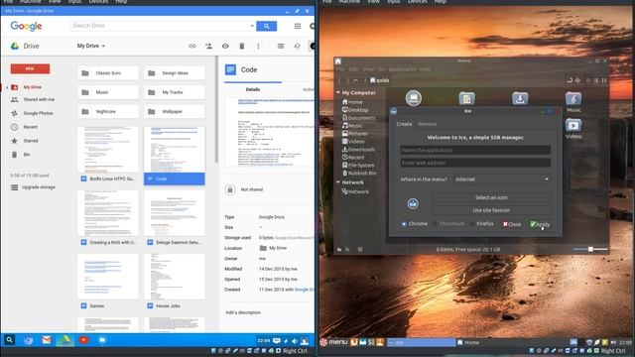
Task: Switch to the Remove tab in Ice
Action: pos(428,124)
